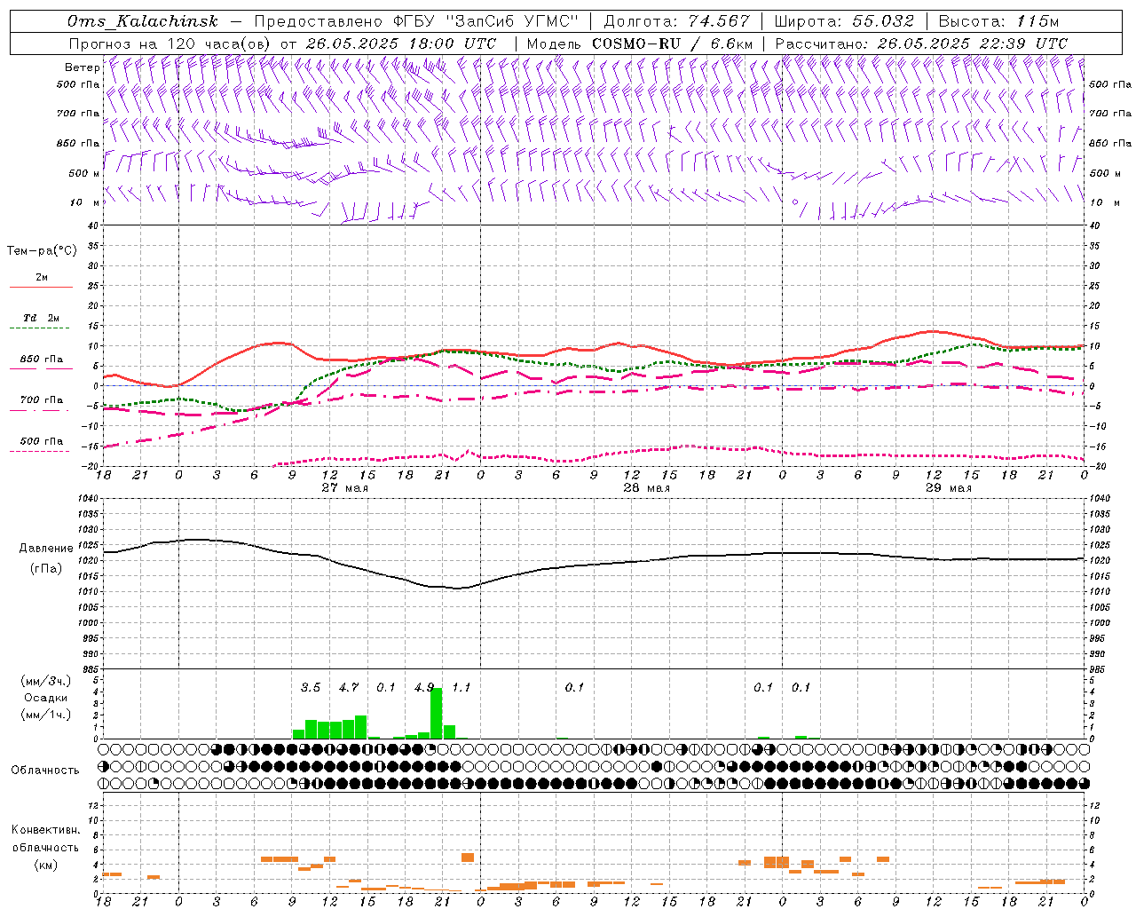Click the 500 м wind level label on left
This screenshot has height=909, width=1136.
(x=84, y=173)
